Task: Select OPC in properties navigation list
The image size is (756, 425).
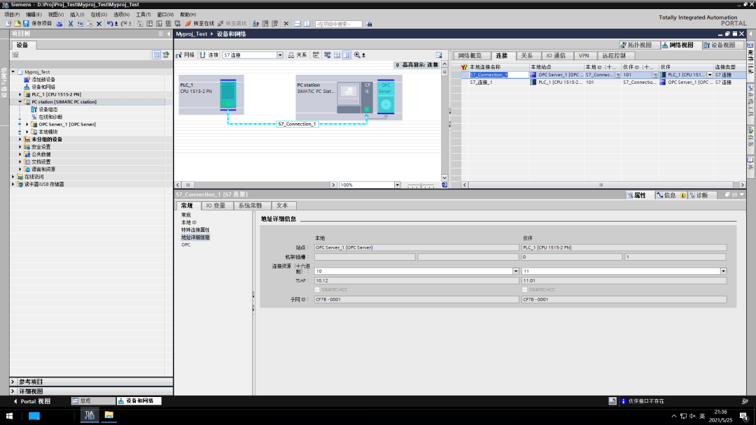Action: pyautogui.click(x=185, y=245)
